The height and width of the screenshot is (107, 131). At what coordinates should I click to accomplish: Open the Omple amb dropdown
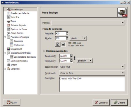click(92, 73)
